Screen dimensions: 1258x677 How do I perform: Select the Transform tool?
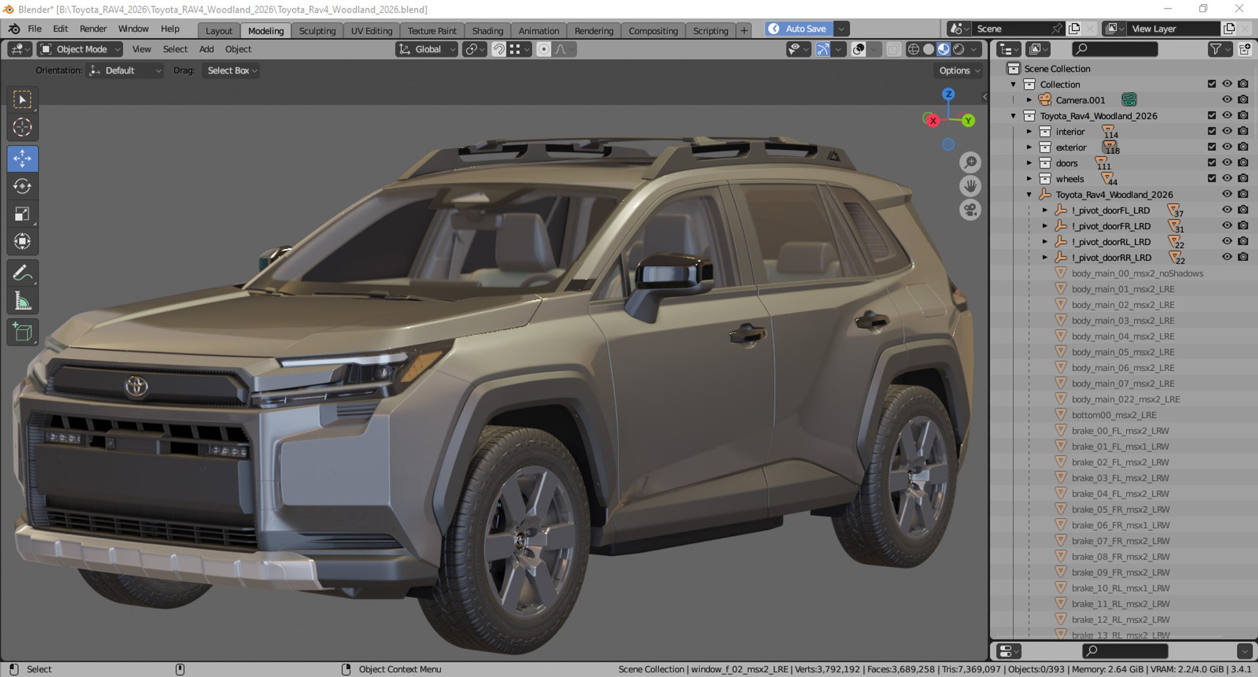[22, 242]
